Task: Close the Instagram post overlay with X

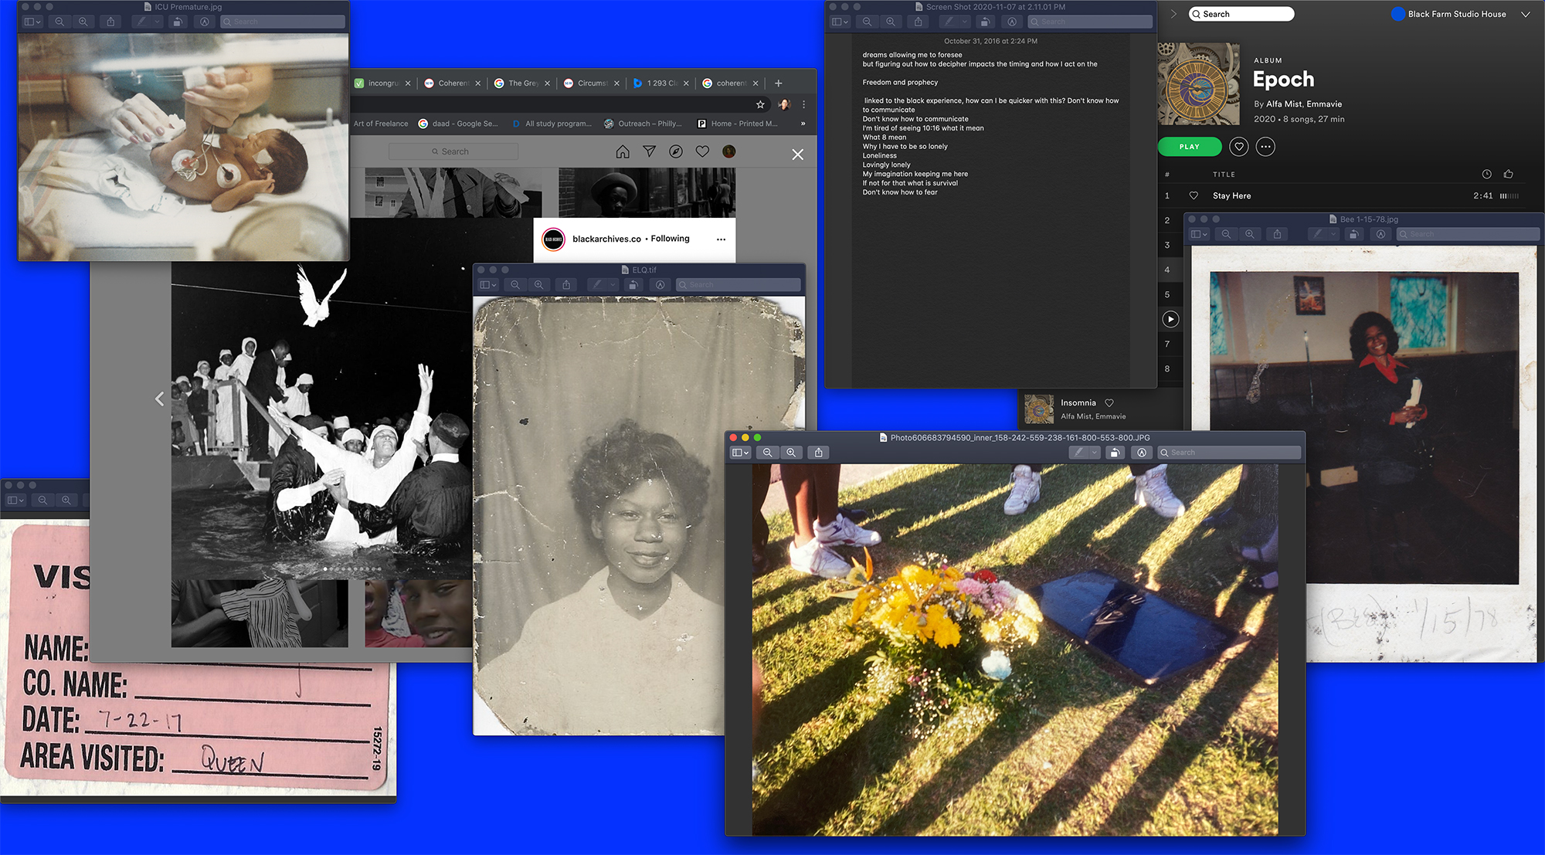Action: click(798, 154)
